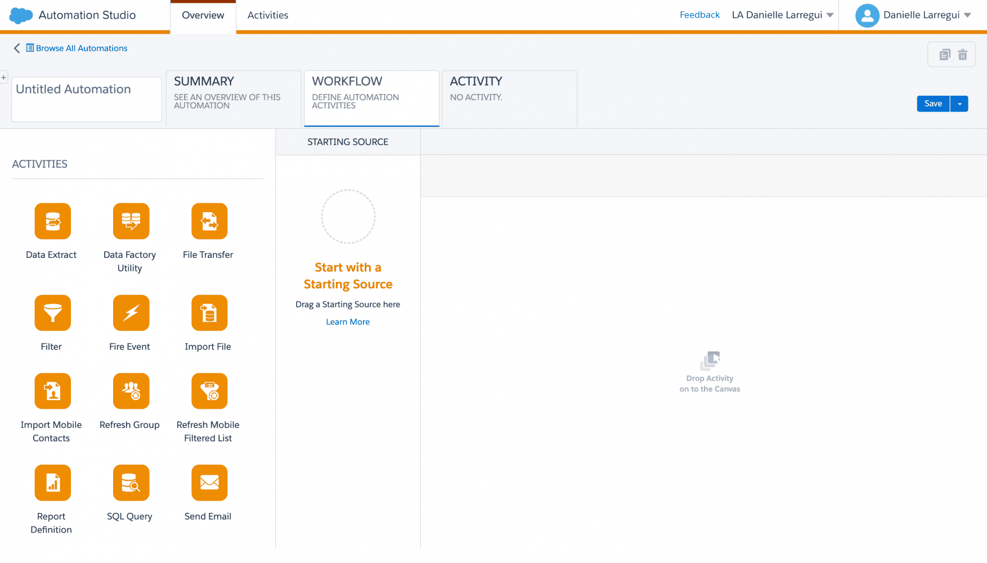The image size is (987, 563).
Task: Click the back arrow chevron
Action: tap(17, 48)
